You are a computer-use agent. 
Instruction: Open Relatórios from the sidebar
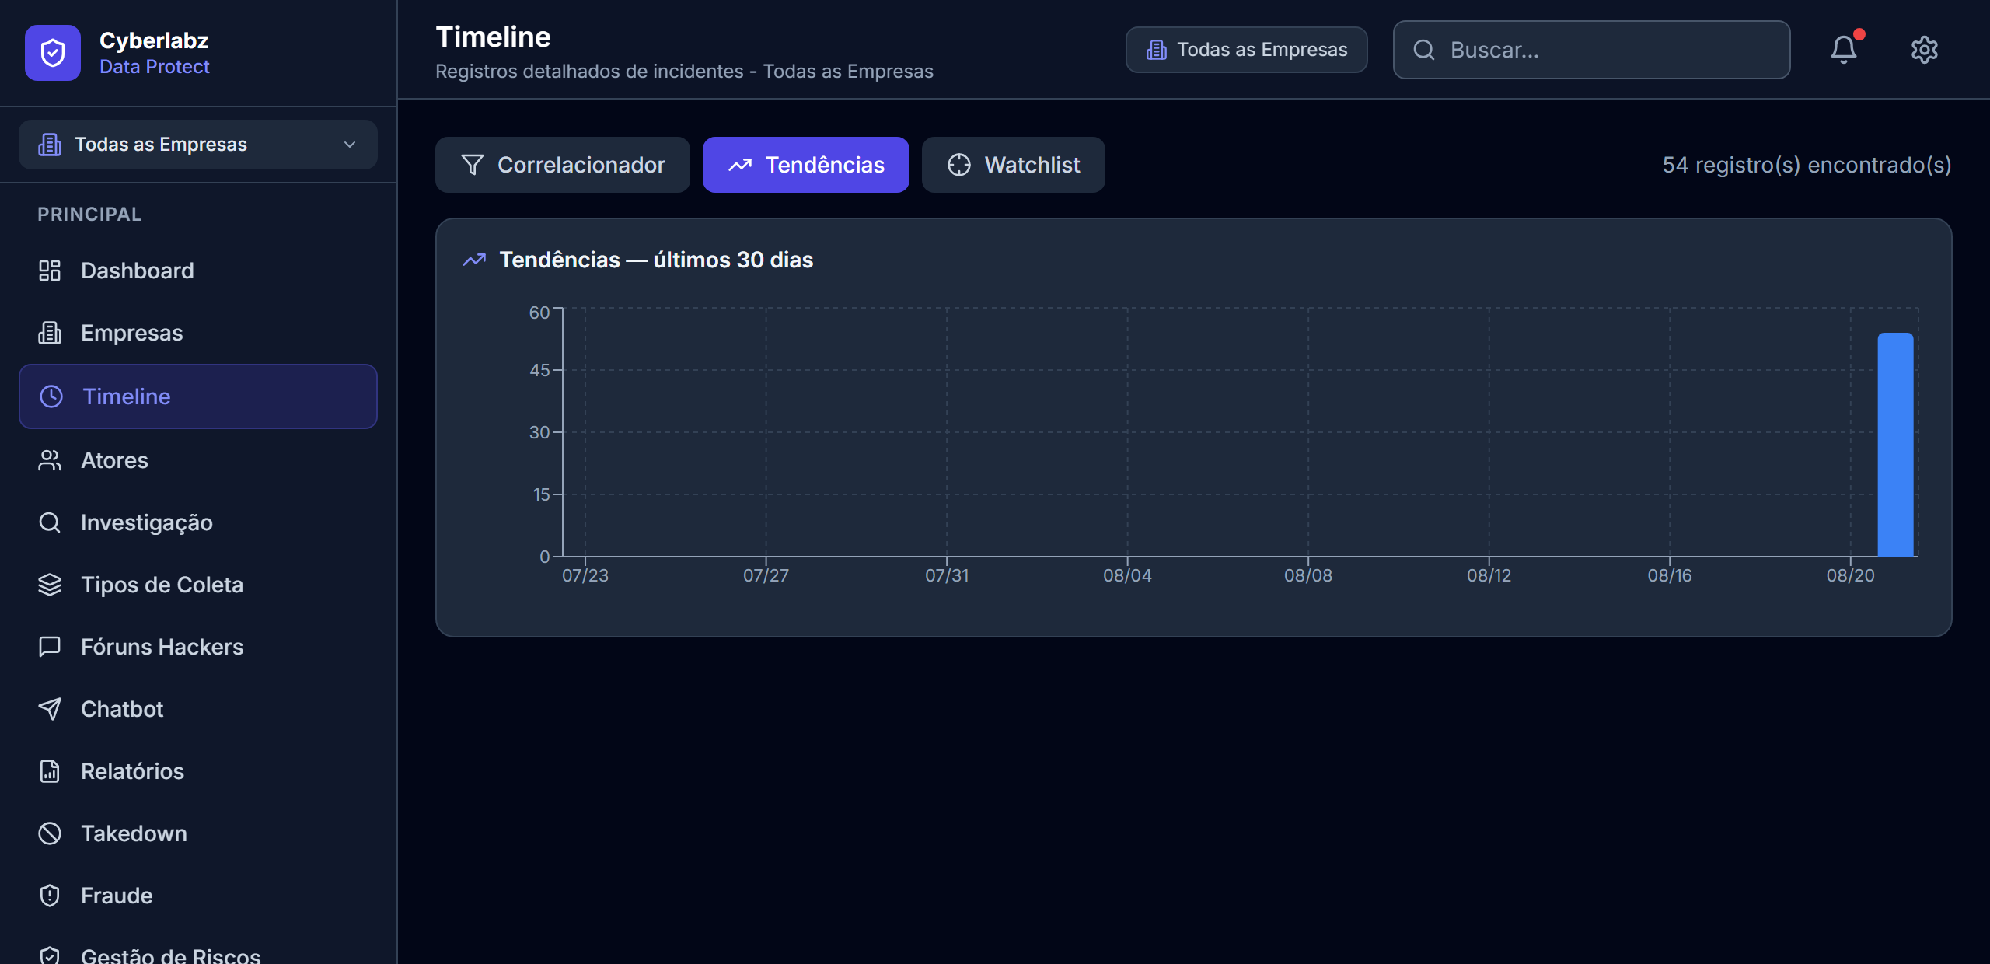(x=198, y=771)
